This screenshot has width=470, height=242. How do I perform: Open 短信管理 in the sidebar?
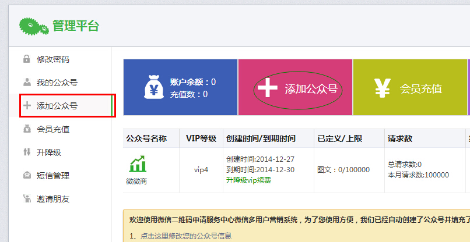click(x=53, y=176)
